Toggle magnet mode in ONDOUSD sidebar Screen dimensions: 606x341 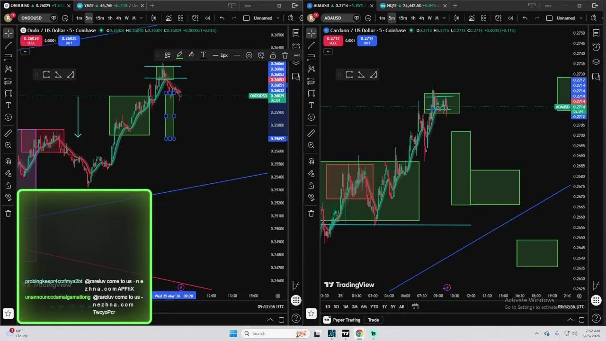point(8,162)
